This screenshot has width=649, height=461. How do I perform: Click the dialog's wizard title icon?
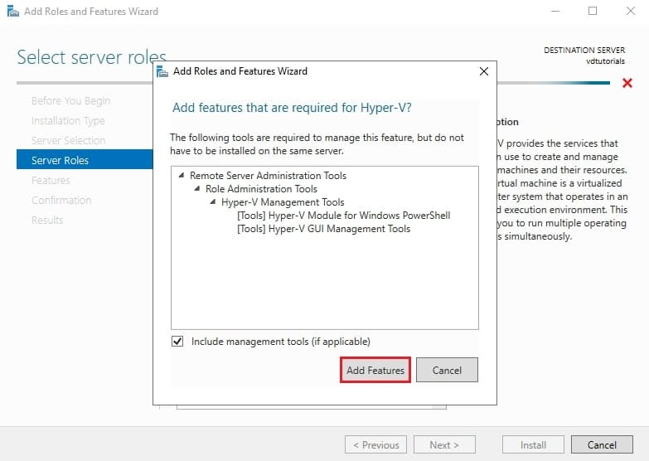(162, 71)
